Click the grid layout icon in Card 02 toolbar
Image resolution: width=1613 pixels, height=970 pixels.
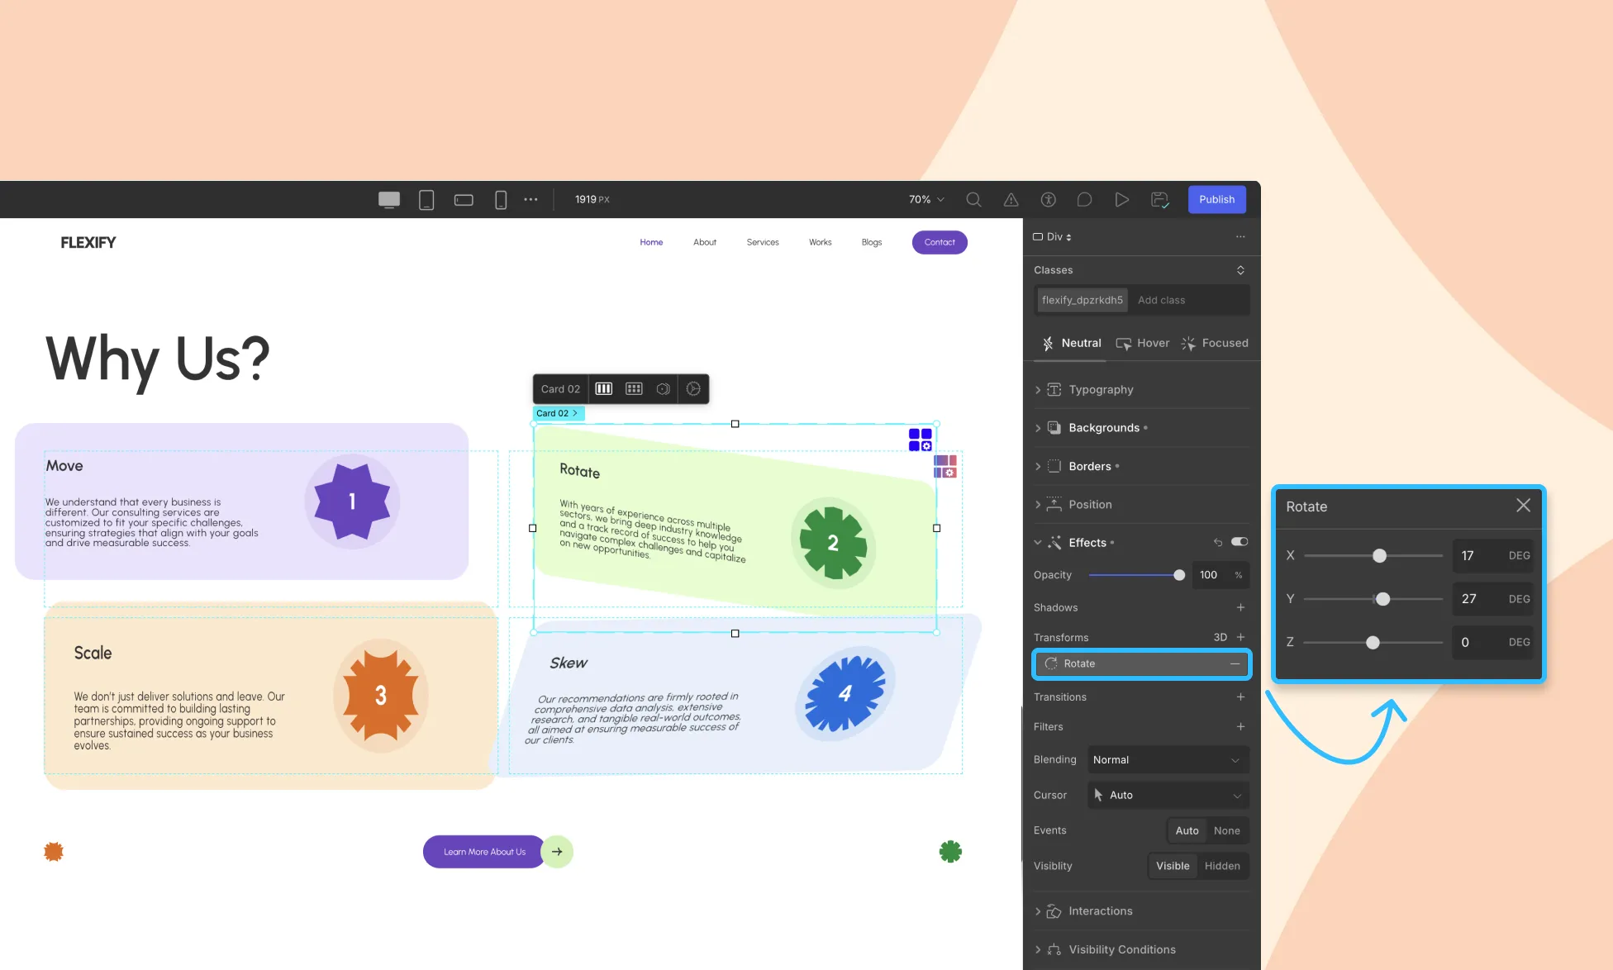pos(634,389)
